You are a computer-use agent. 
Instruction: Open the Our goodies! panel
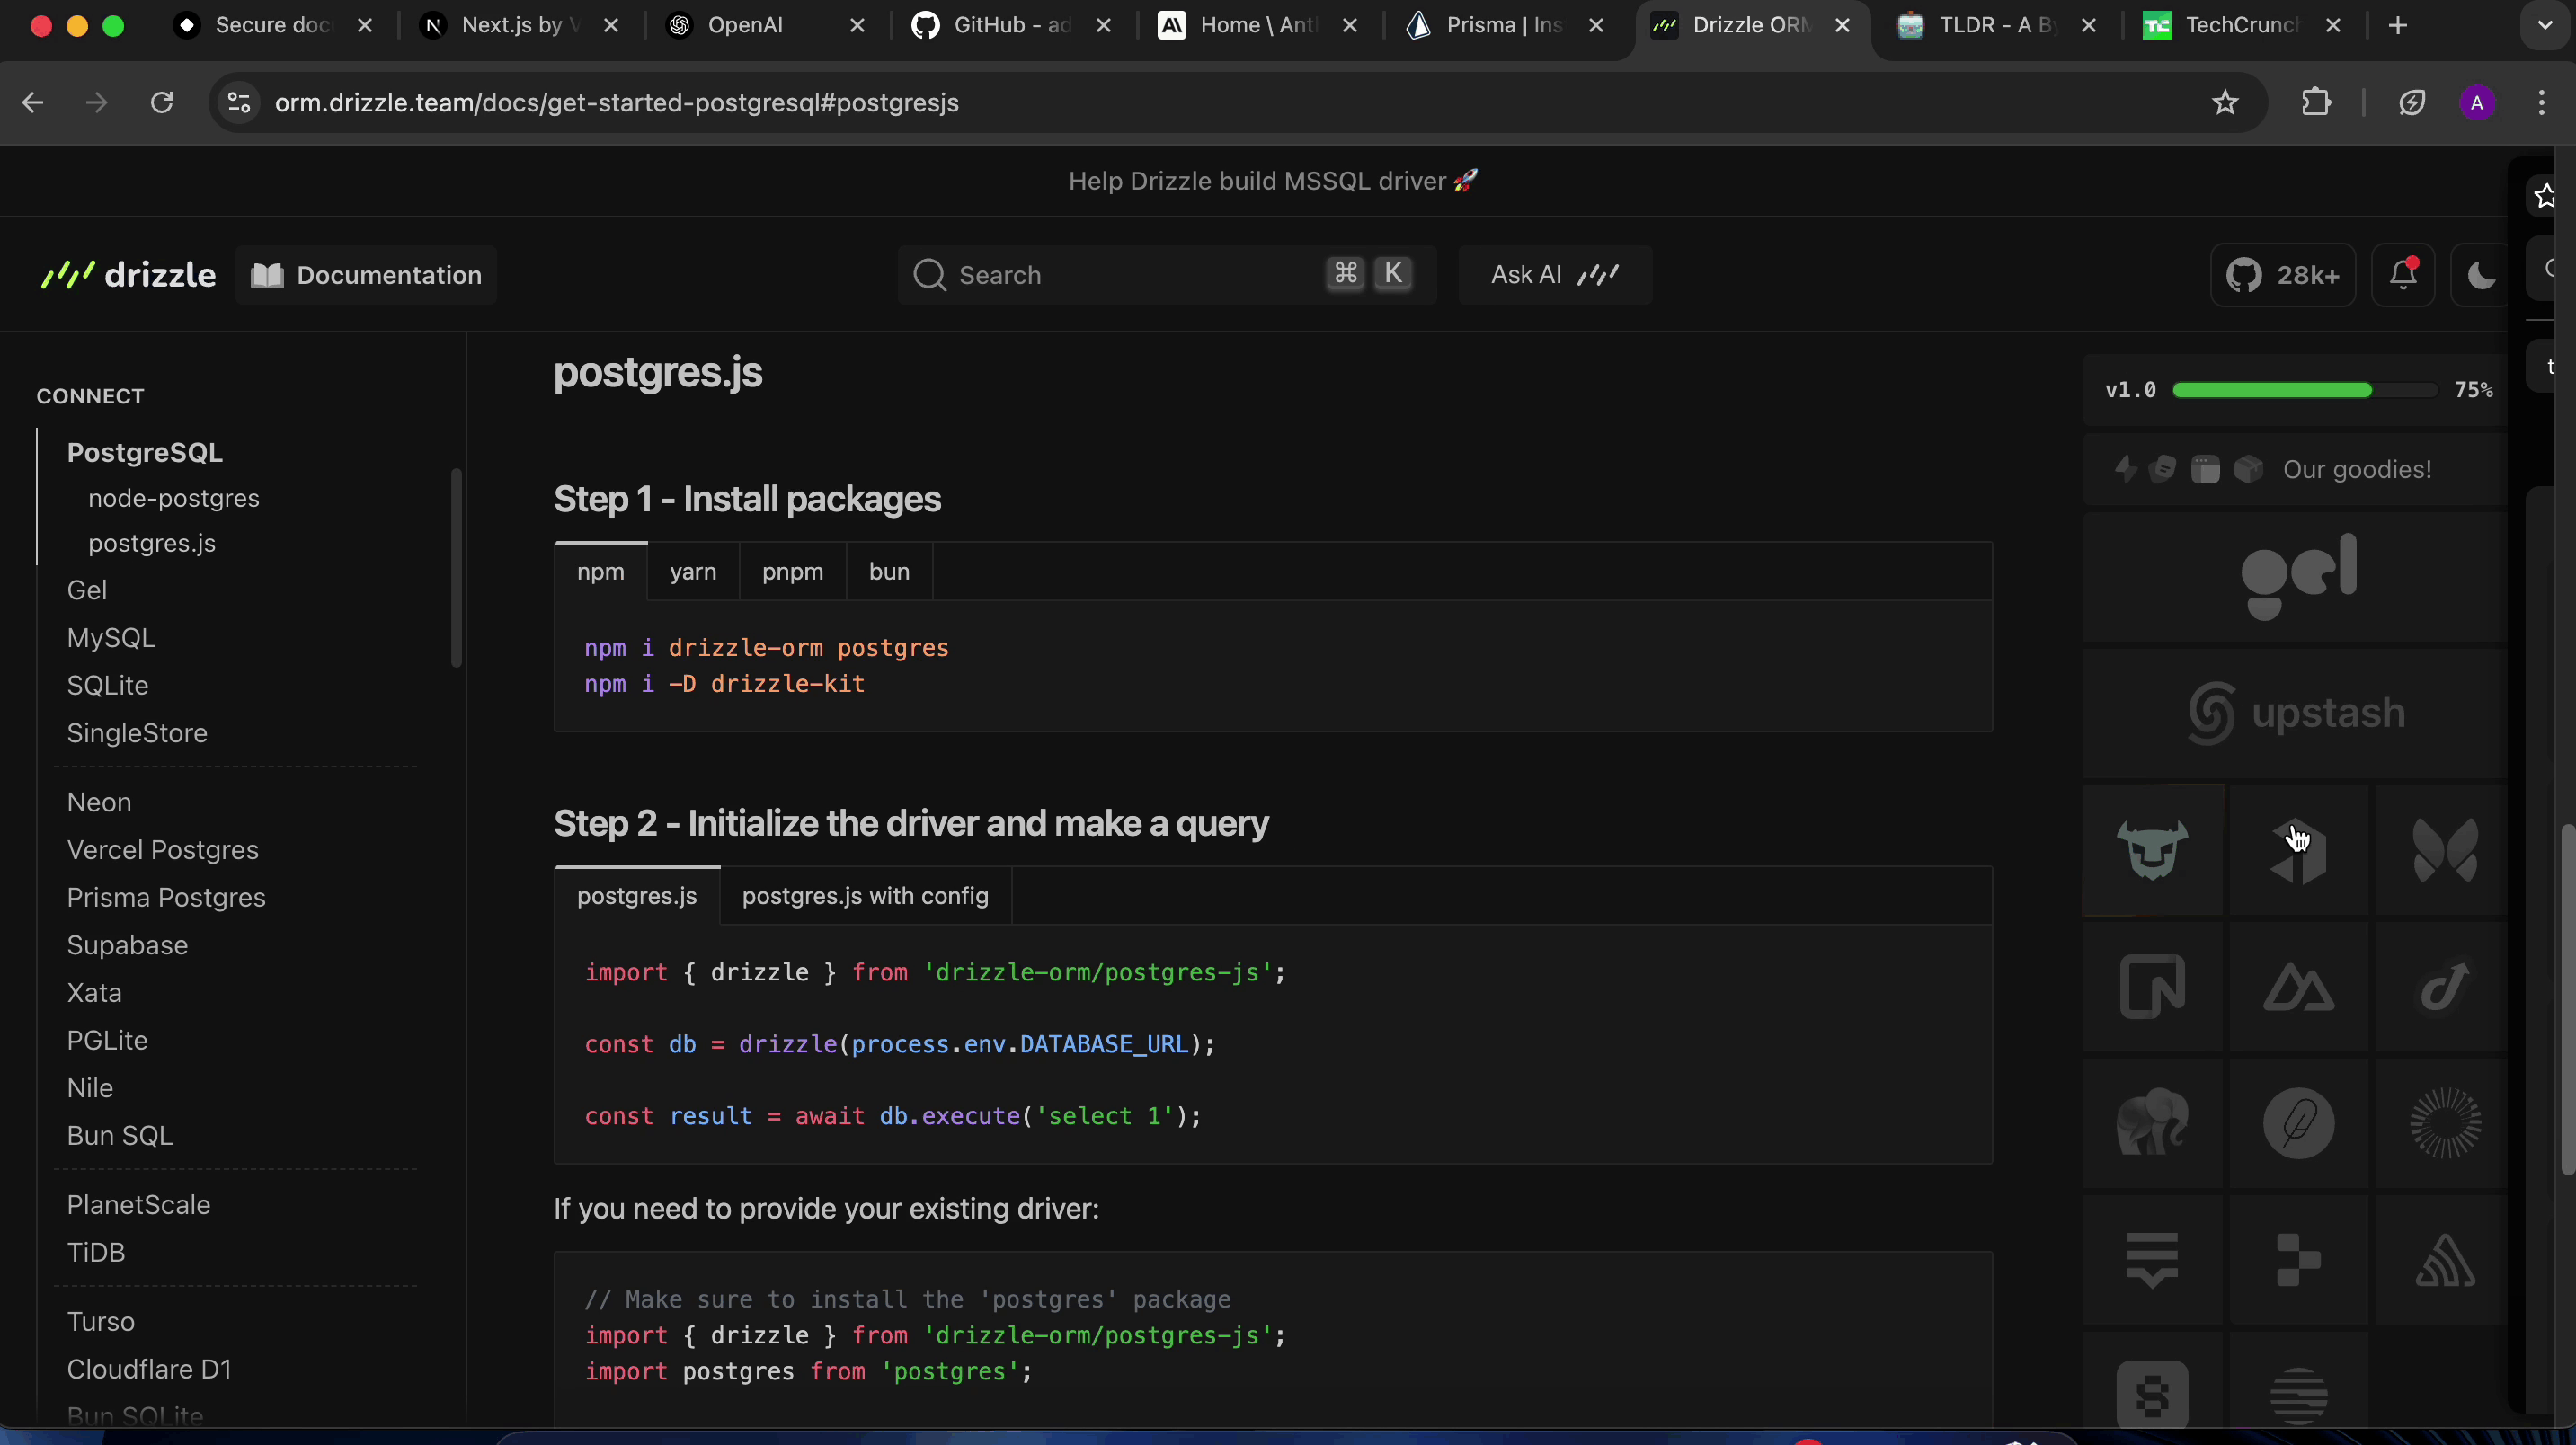click(x=2296, y=469)
